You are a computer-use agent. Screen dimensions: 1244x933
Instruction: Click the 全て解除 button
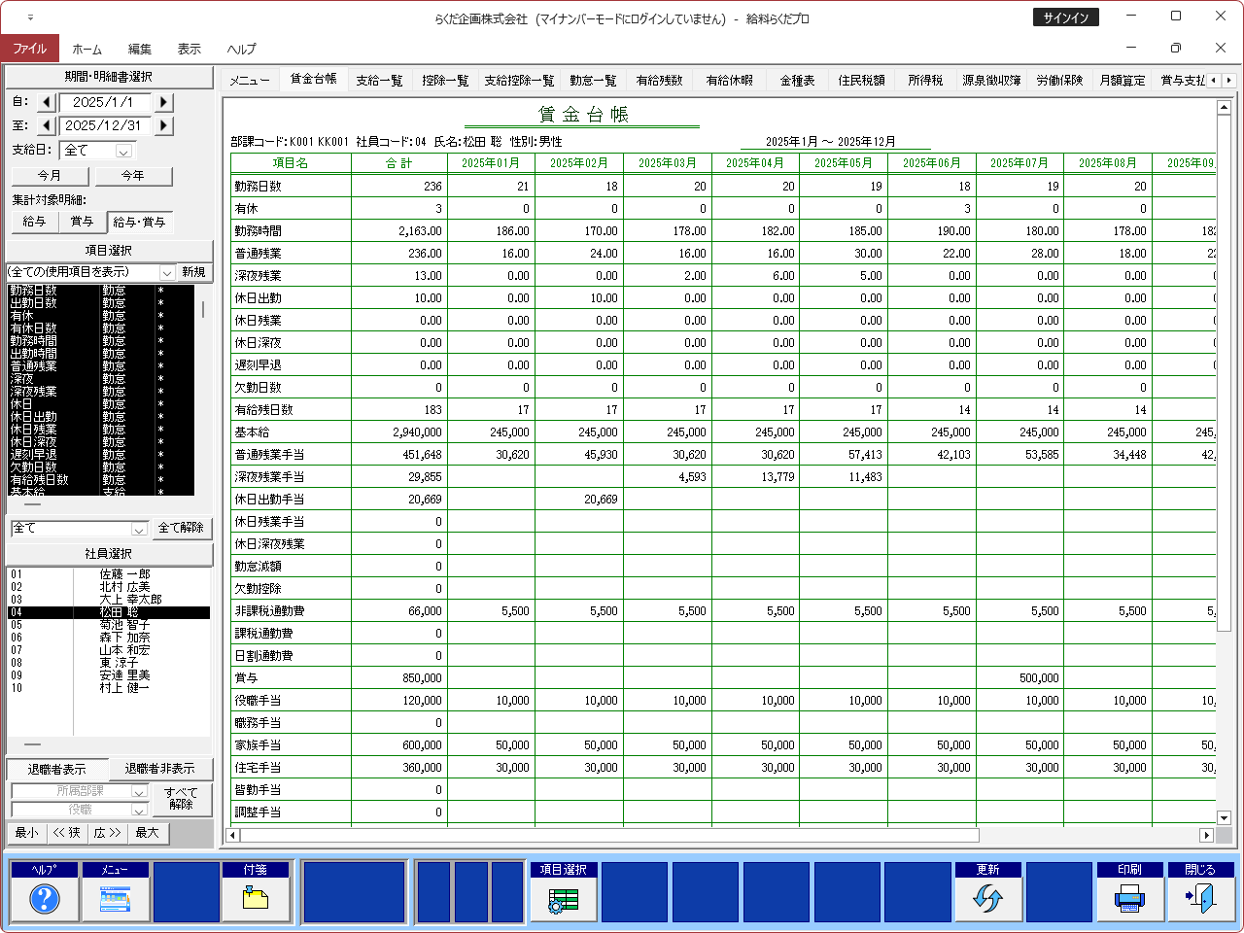pyautogui.click(x=181, y=528)
